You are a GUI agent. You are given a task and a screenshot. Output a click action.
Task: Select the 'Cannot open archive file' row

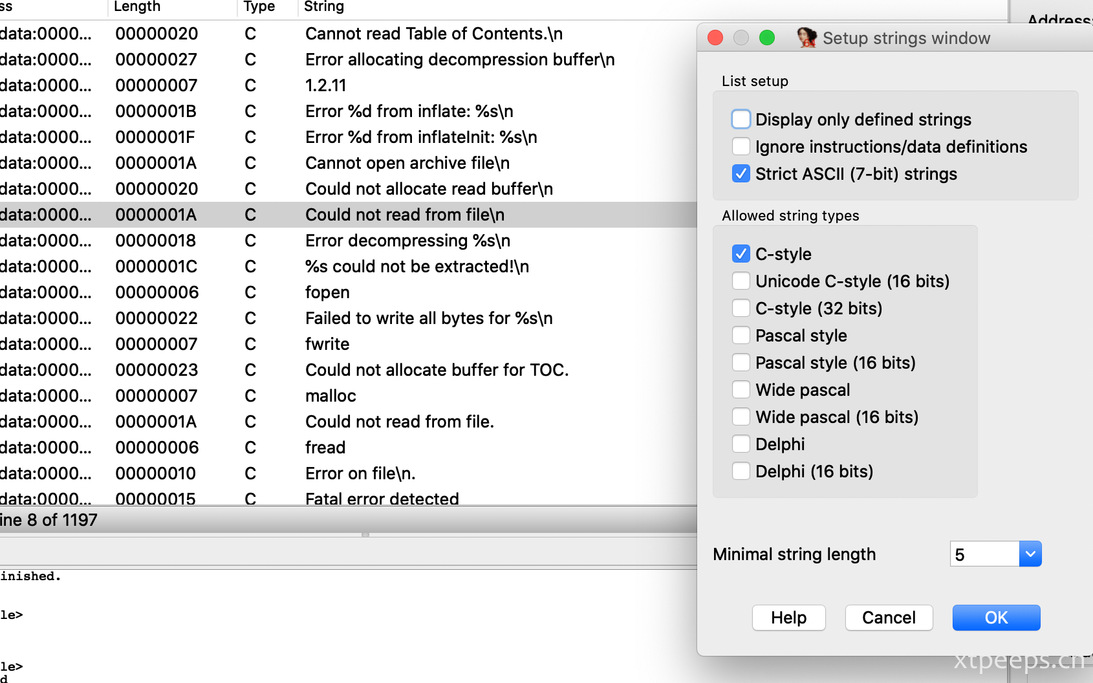(x=348, y=163)
